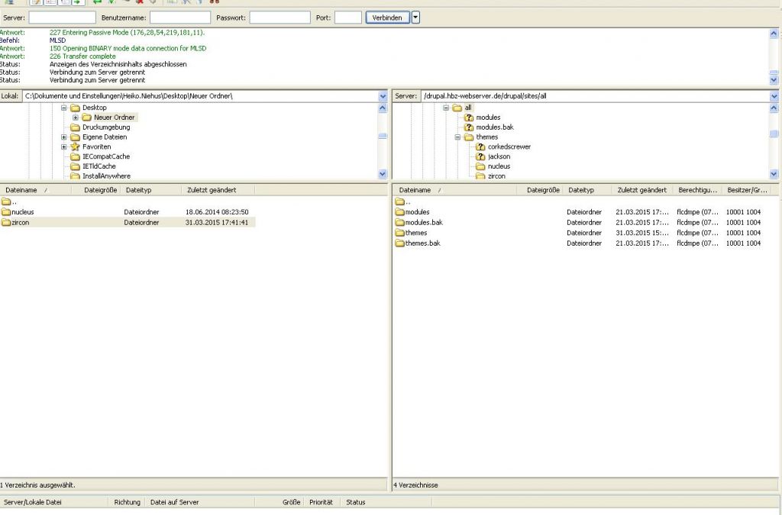
Task: Select the corkedscrewer folder in remote tree
Action: pos(509,146)
